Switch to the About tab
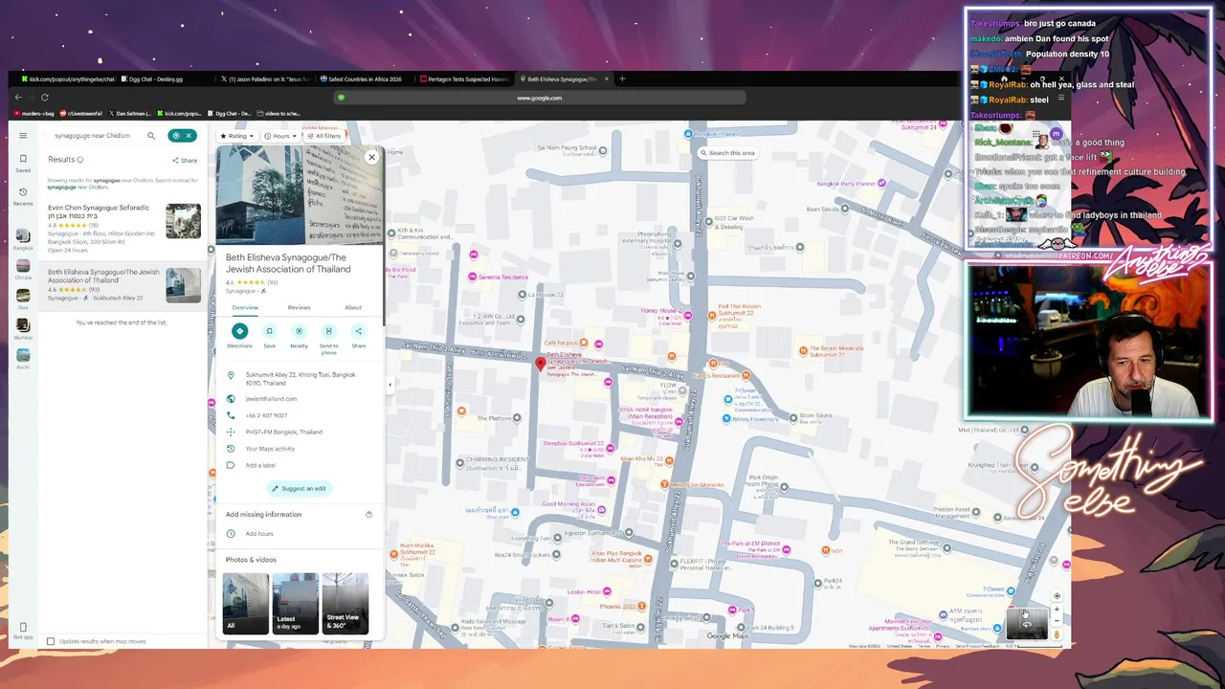Image resolution: width=1225 pixels, height=689 pixels. coord(353,307)
